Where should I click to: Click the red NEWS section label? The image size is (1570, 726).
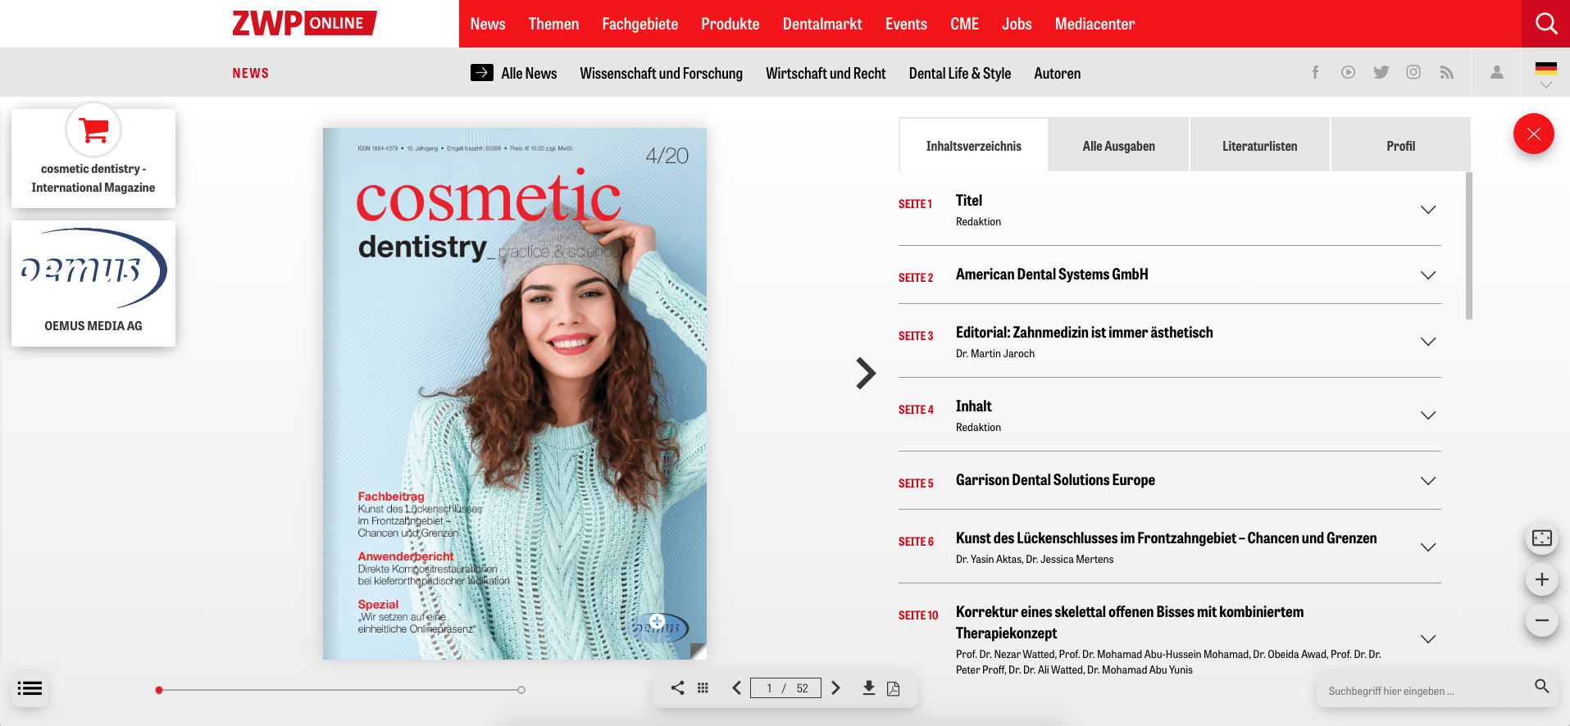tap(250, 73)
